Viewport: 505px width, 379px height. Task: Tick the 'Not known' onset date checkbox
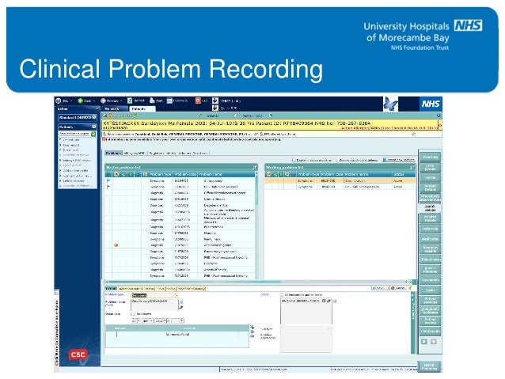click(133, 313)
